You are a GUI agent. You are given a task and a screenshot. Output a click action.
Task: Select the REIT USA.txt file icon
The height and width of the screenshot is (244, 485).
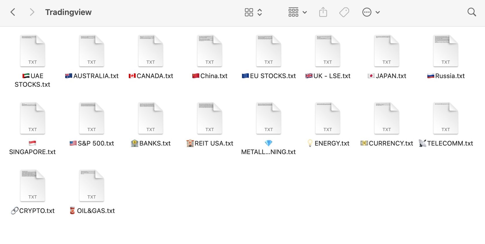tap(210, 118)
